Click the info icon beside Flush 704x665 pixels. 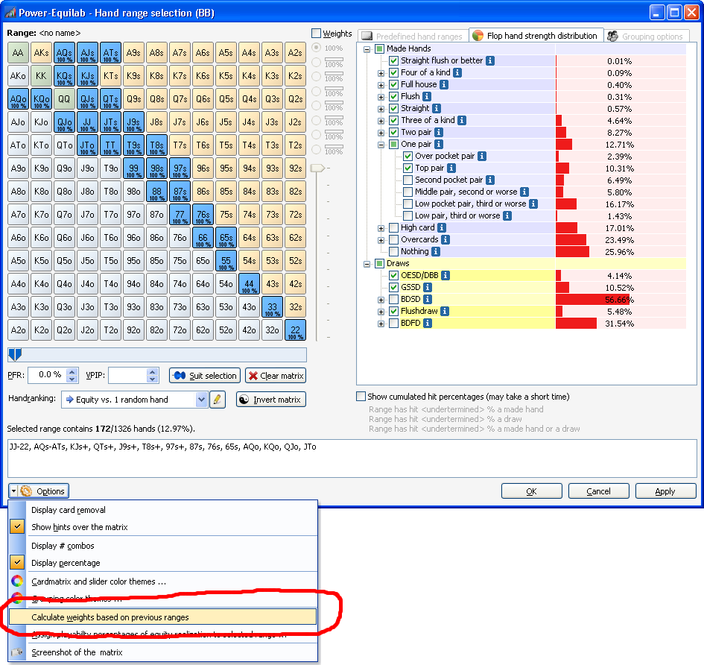[x=427, y=97]
